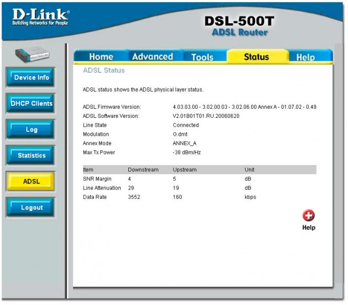This screenshot has height=305, width=348.
Task: Open the Device Info page
Action: coord(31,78)
